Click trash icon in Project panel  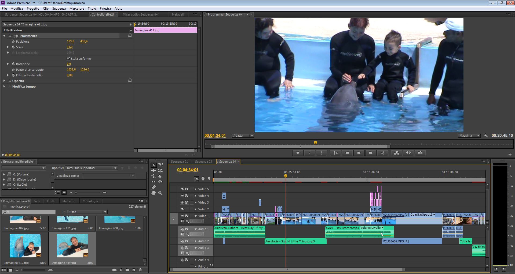[140, 270]
